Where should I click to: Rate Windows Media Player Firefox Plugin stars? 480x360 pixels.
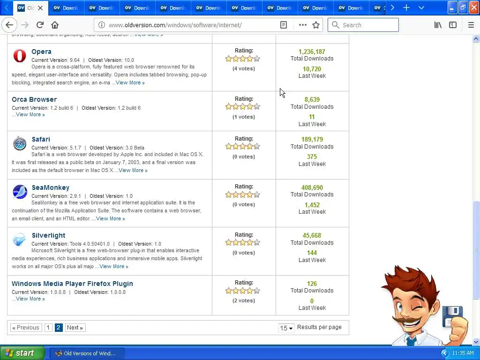[x=243, y=291]
